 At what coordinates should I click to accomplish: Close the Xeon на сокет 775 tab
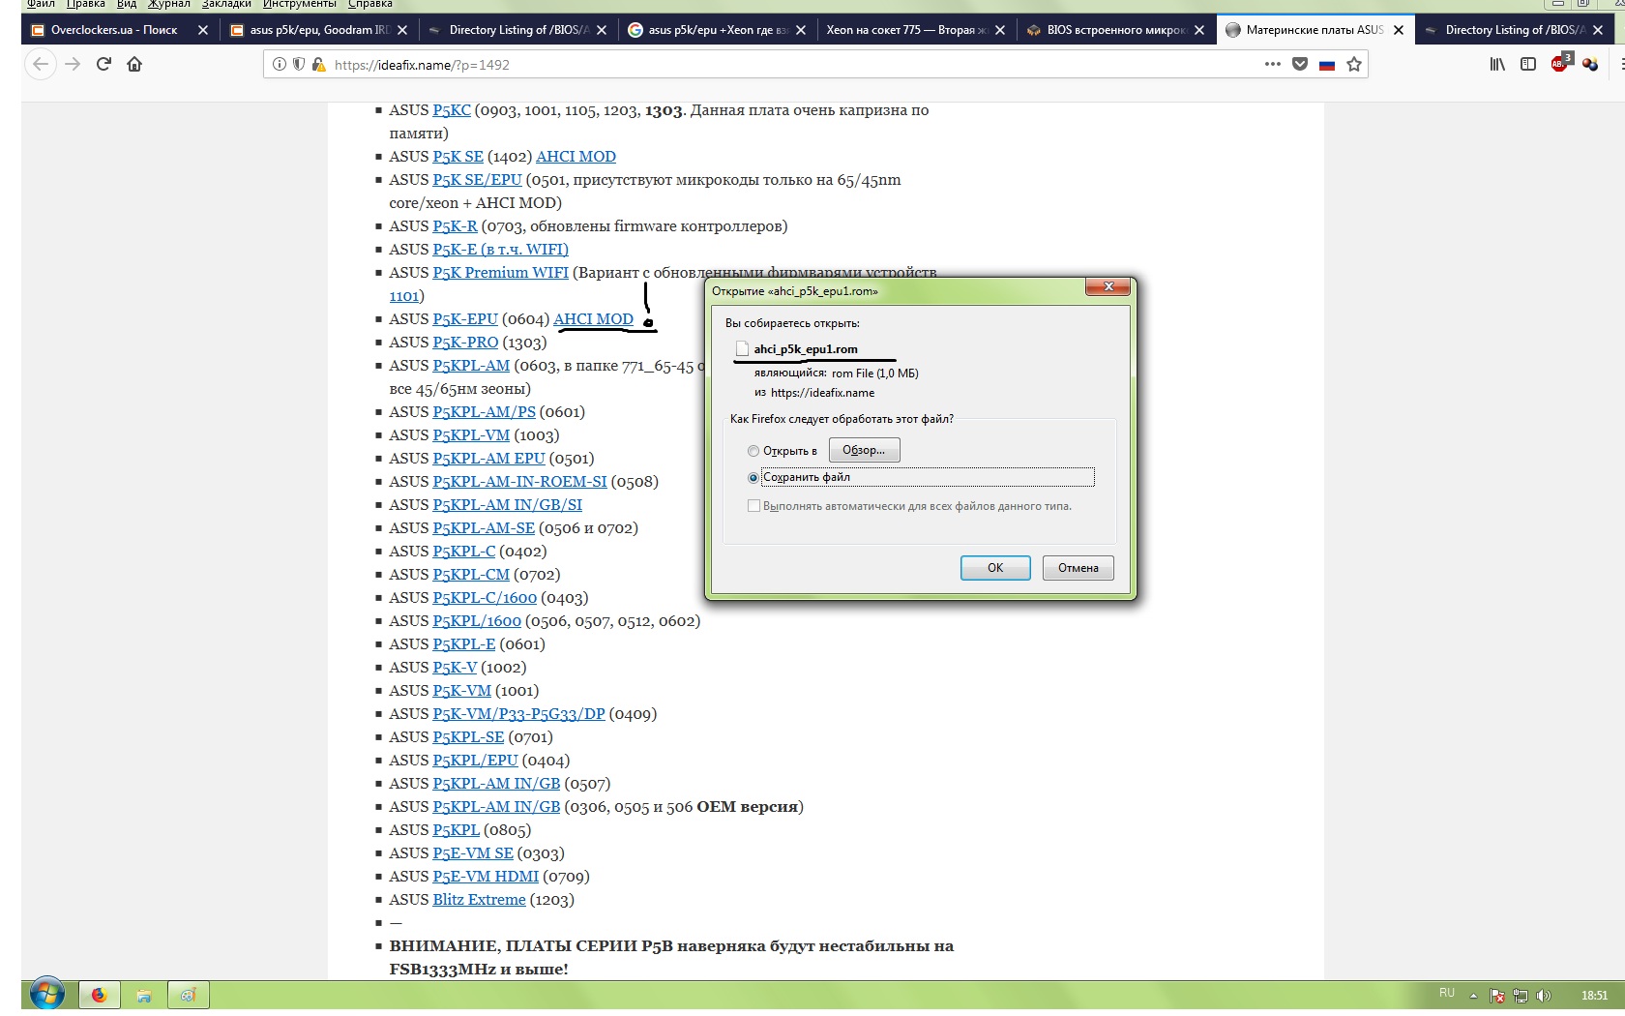point(1000,30)
